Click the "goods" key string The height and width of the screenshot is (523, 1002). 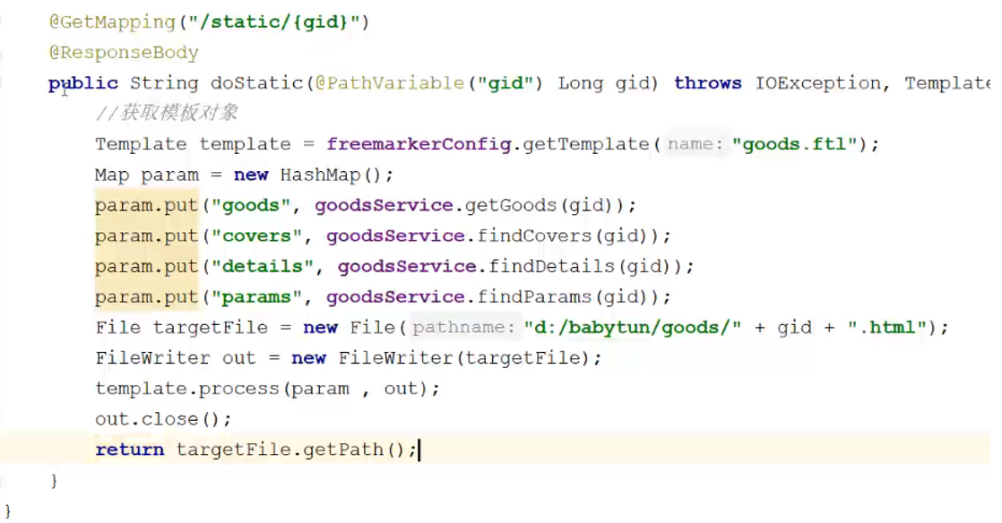[x=251, y=206]
